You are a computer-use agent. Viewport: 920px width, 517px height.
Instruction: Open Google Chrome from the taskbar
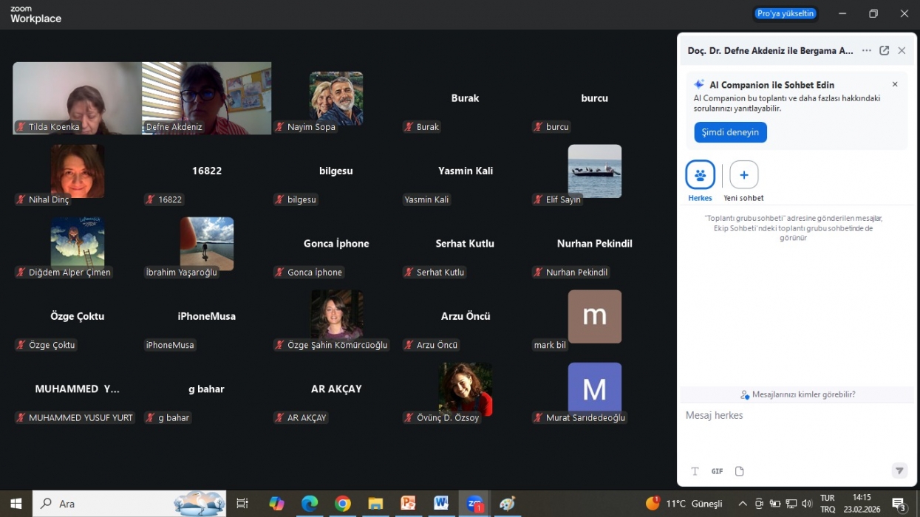click(342, 504)
